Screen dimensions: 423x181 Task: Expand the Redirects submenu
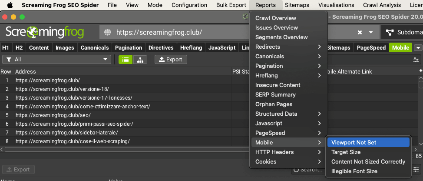(288, 47)
